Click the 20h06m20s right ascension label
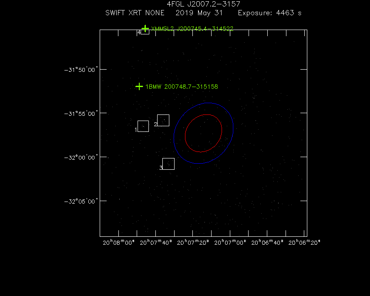The width and height of the screenshot is (370, 296). coord(304,242)
